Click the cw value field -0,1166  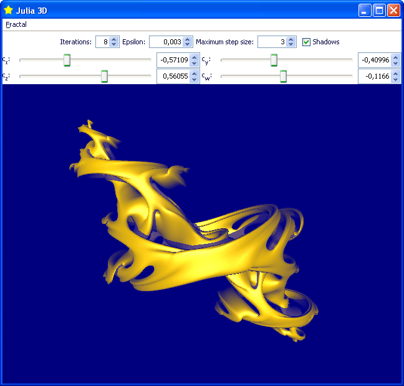[x=375, y=76]
